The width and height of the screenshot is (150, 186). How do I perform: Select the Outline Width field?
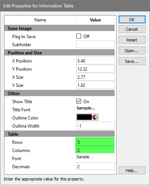click(x=95, y=126)
